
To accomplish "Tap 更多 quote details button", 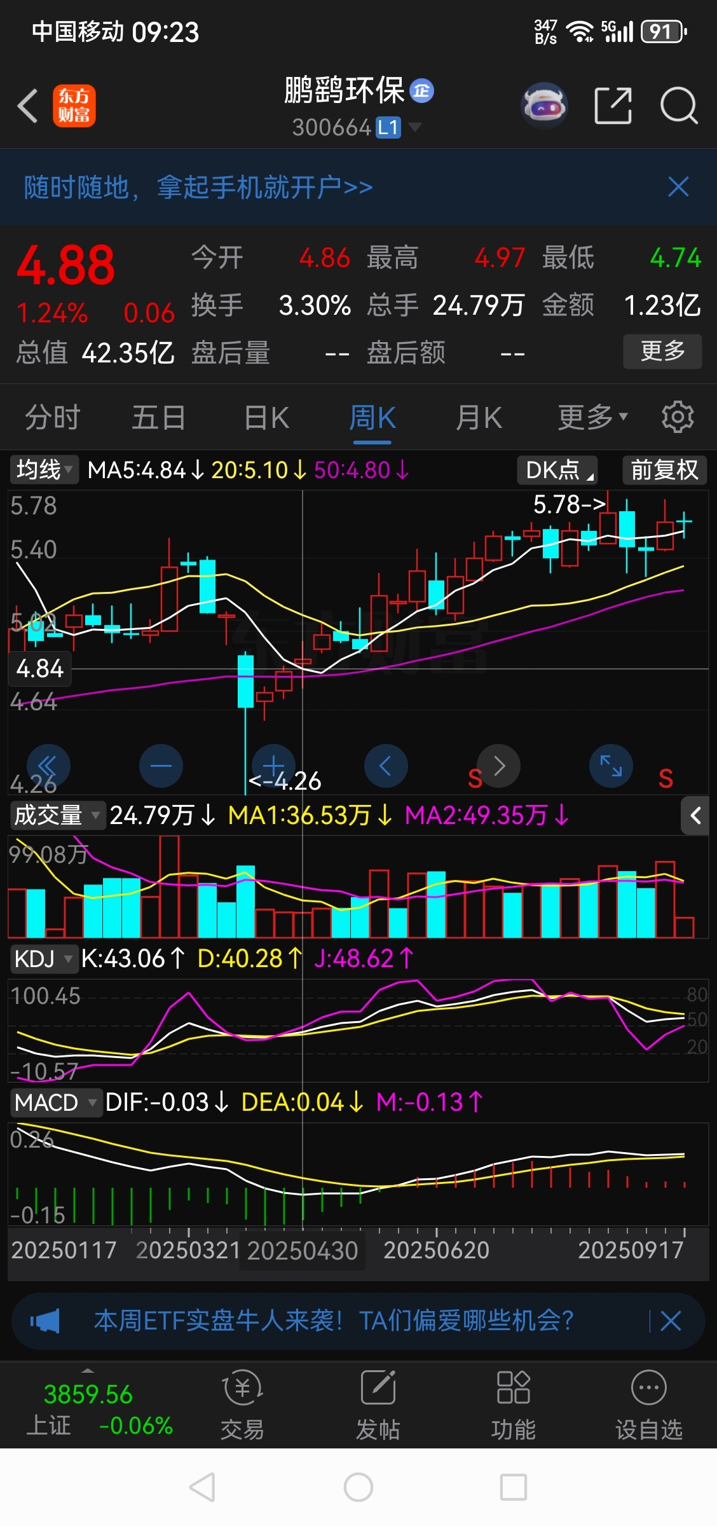I will tap(662, 351).
